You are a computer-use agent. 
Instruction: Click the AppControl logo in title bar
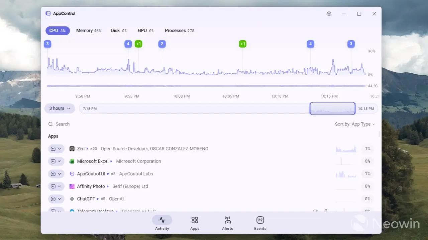48,13
